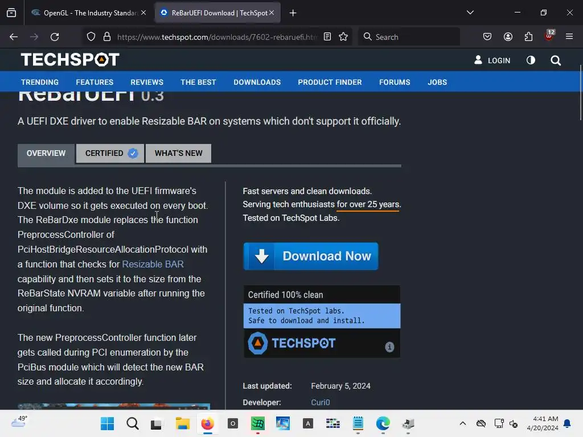Image resolution: width=583 pixels, height=437 pixels.
Task: Open Firefox application menu
Action: 569,36
